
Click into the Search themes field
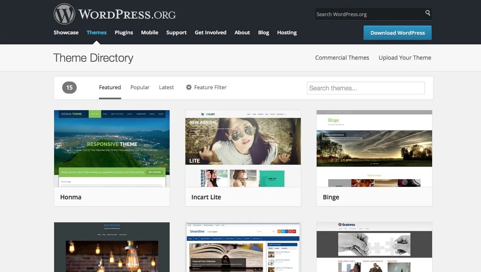click(x=365, y=88)
